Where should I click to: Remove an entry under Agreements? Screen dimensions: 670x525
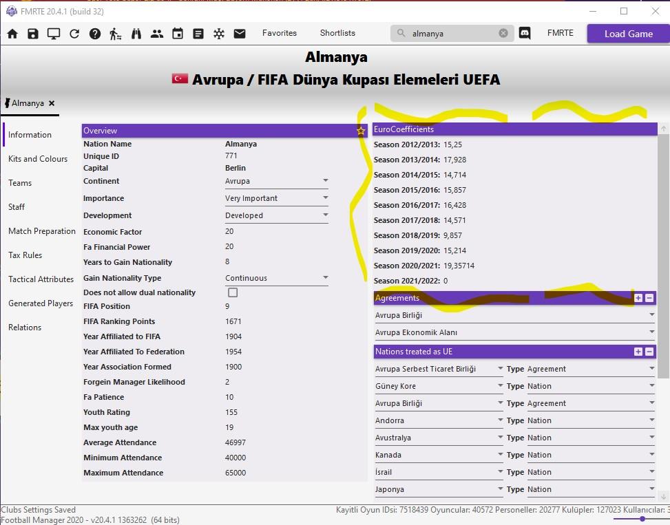[x=649, y=298]
